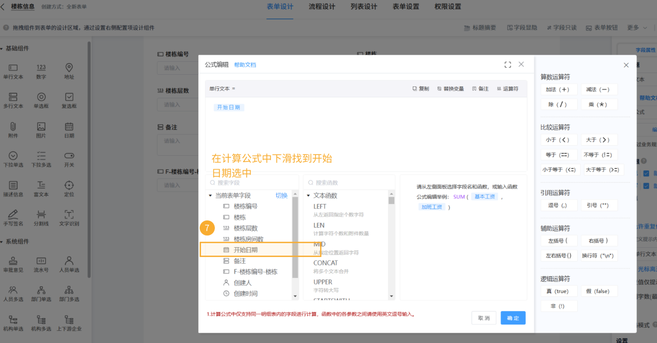Image resolution: width=657 pixels, height=343 pixels.
Task: Choose the 地址 address component
Action: click(x=69, y=71)
